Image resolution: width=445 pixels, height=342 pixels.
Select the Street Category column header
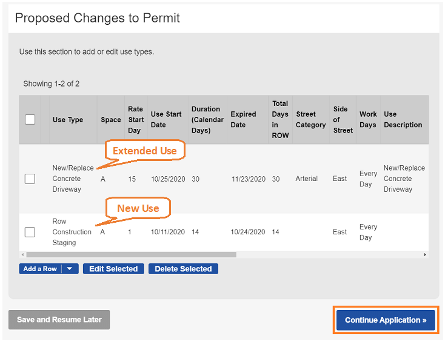click(x=310, y=119)
